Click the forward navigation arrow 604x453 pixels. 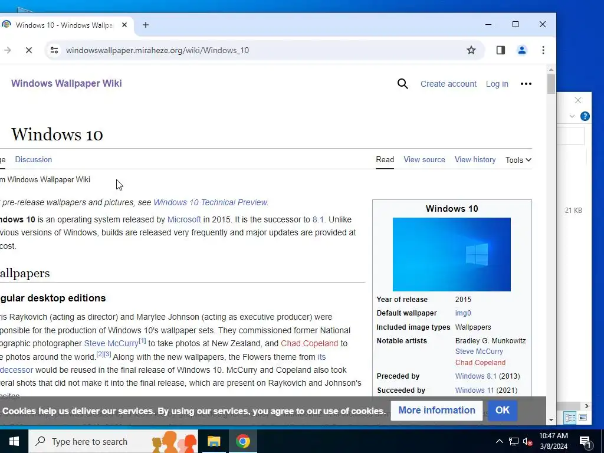tap(7, 50)
